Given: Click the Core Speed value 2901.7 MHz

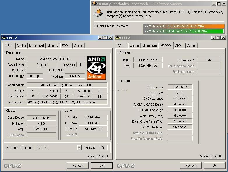Looking at the screenshot, I should click(41, 118).
